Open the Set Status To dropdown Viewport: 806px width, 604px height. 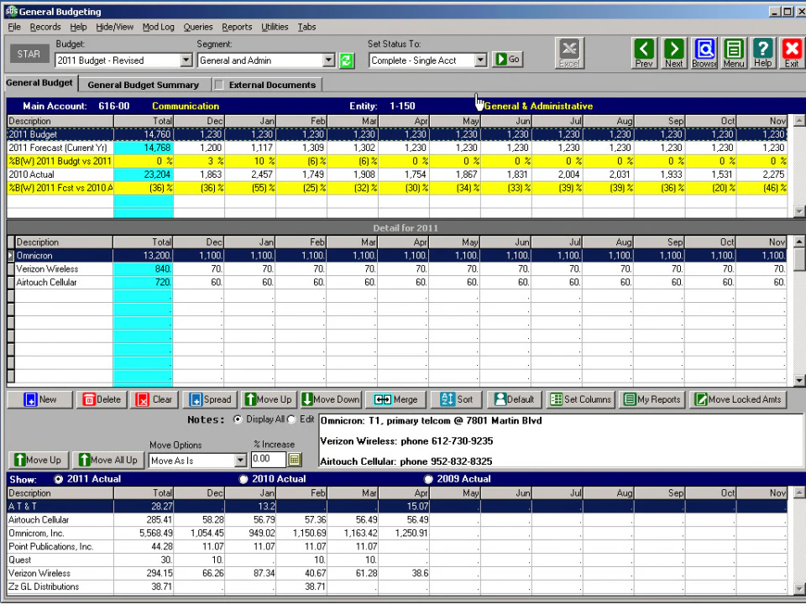[479, 60]
